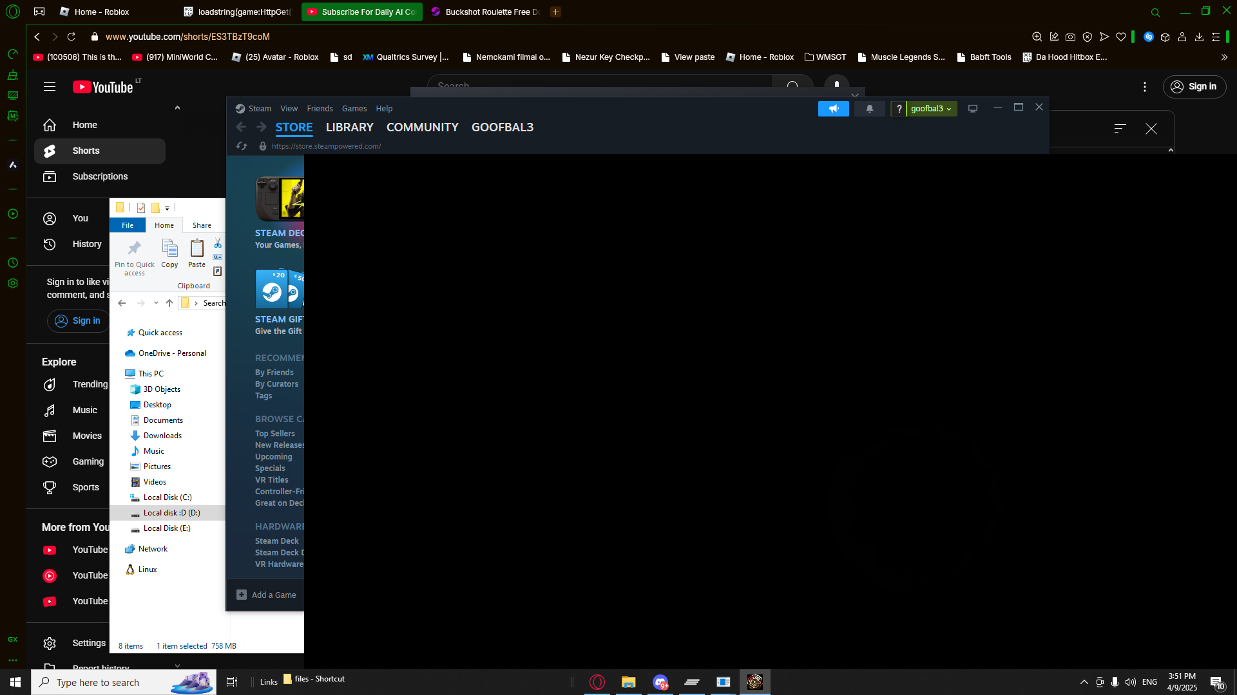Click Steam store forward arrow
The width and height of the screenshot is (1237, 695).
coord(261,127)
